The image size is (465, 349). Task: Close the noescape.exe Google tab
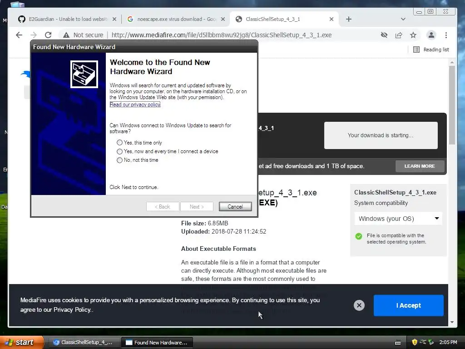223,19
